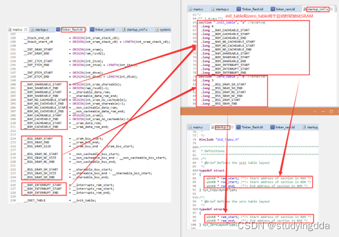This screenshot has height=237, width=339.
Task: Open startup_cm7.s tab in left editor
Action: [137, 29]
